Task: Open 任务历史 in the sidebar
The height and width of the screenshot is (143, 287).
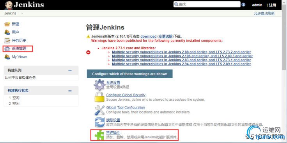Action: [19, 40]
